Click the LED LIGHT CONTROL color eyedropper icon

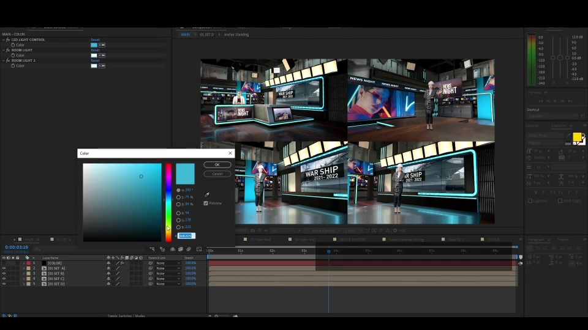[102, 45]
